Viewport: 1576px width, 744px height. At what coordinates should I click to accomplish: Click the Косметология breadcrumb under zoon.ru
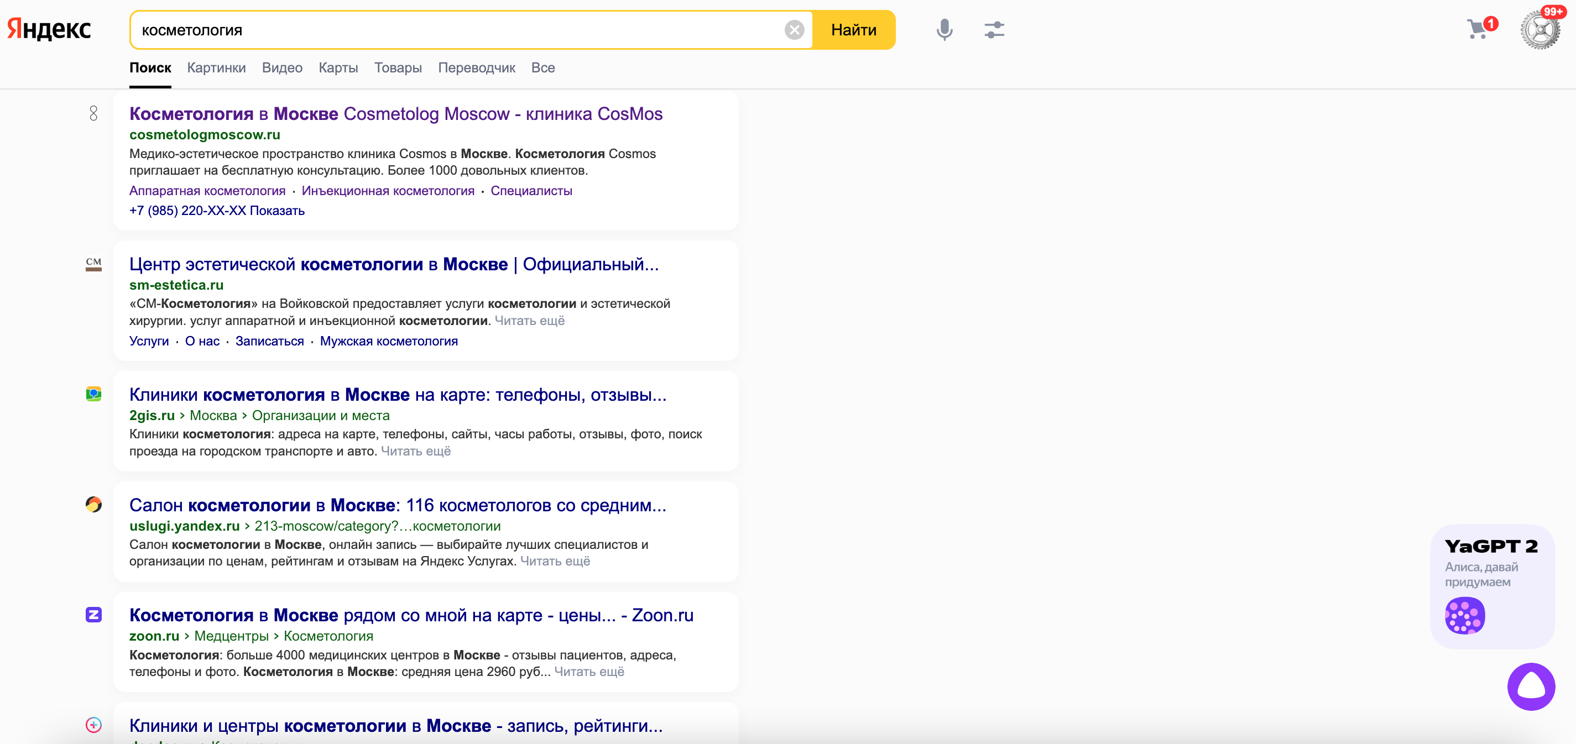pos(328,636)
